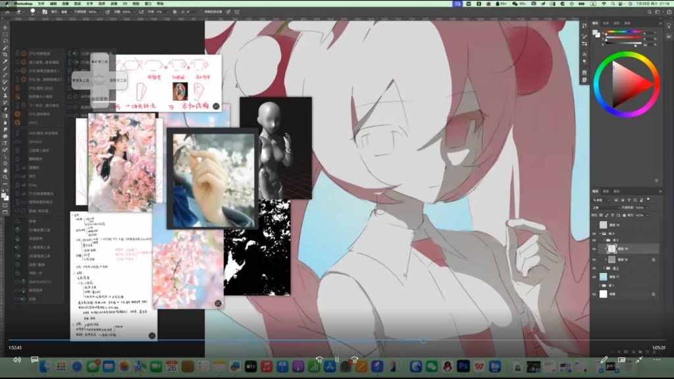Select the Zoom magnifier tool

tap(5, 177)
